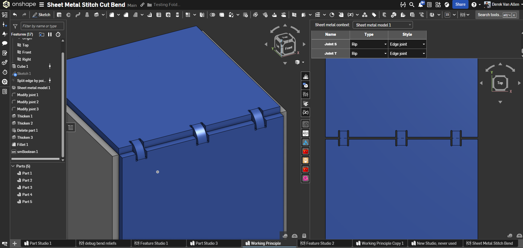Select the Shell tool
This screenshot has width=523, height=248.
coord(159,15)
